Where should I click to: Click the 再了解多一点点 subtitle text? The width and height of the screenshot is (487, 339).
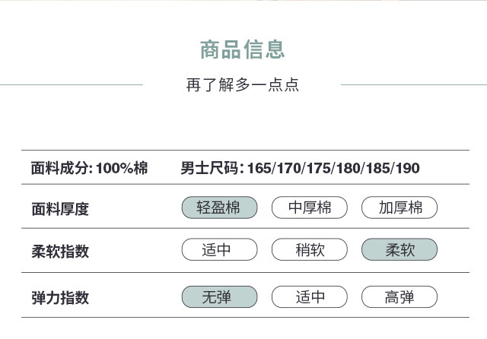pos(243,84)
